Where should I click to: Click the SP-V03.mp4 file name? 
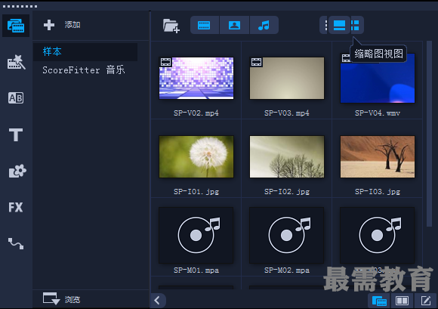coord(287,113)
